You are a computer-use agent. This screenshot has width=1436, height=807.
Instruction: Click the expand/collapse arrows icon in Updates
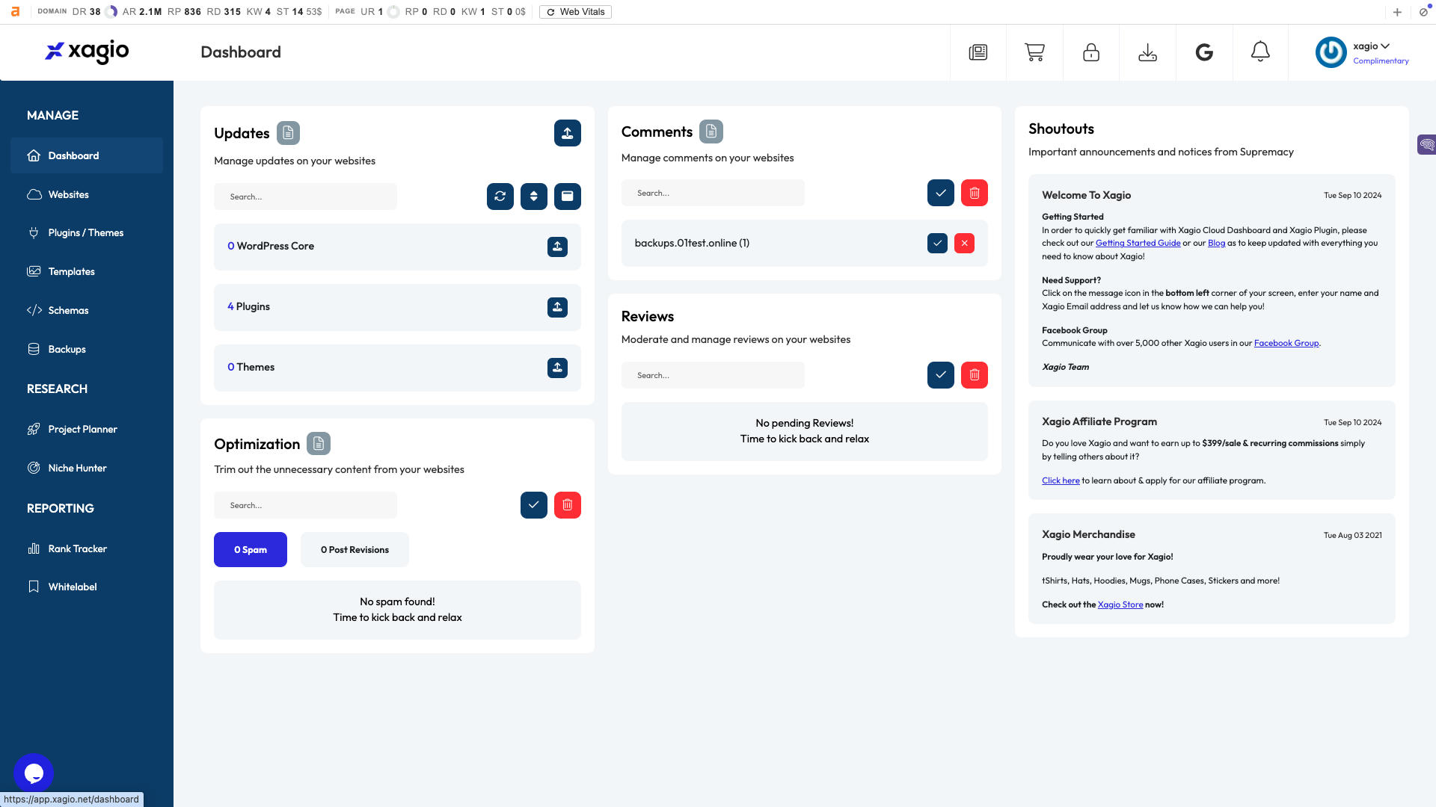click(x=534, y=197)
